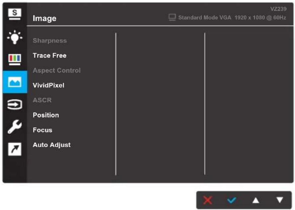Select the Blue Light Filter bulb icon
Screen dimensions: 295x210
(15, 37)
